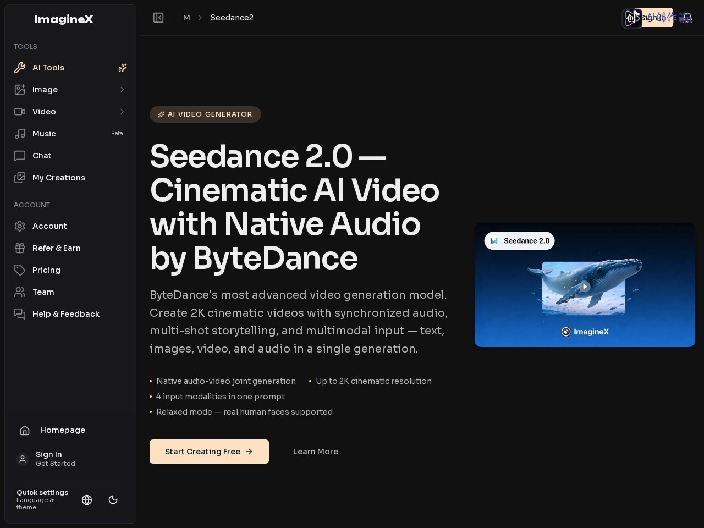704x528 pixels.
Task: Click the Pricing tag icon
Action: pyautogui.click(x=20, y=270)
